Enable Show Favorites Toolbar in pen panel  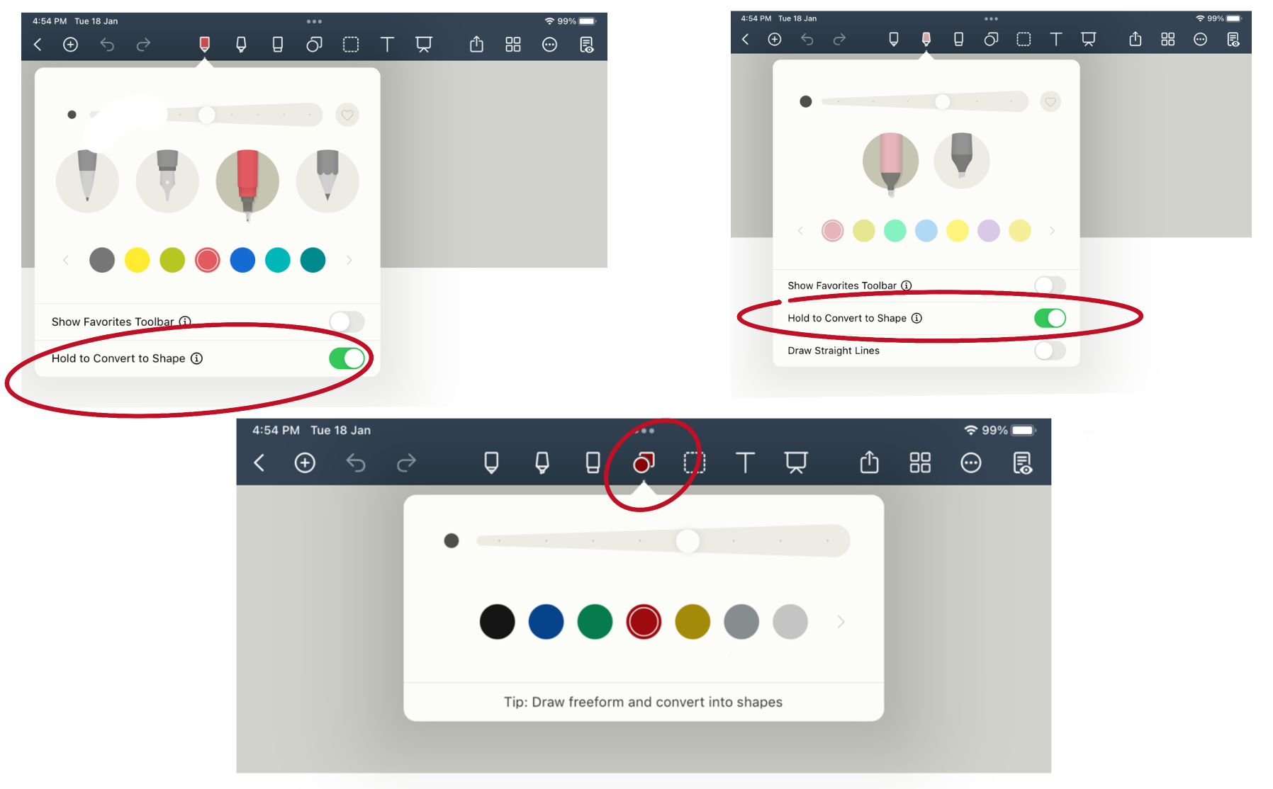pyautogui.click(x=347, y=322)
